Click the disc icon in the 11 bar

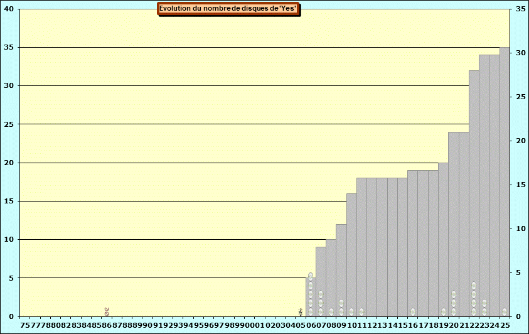[361, 312]
